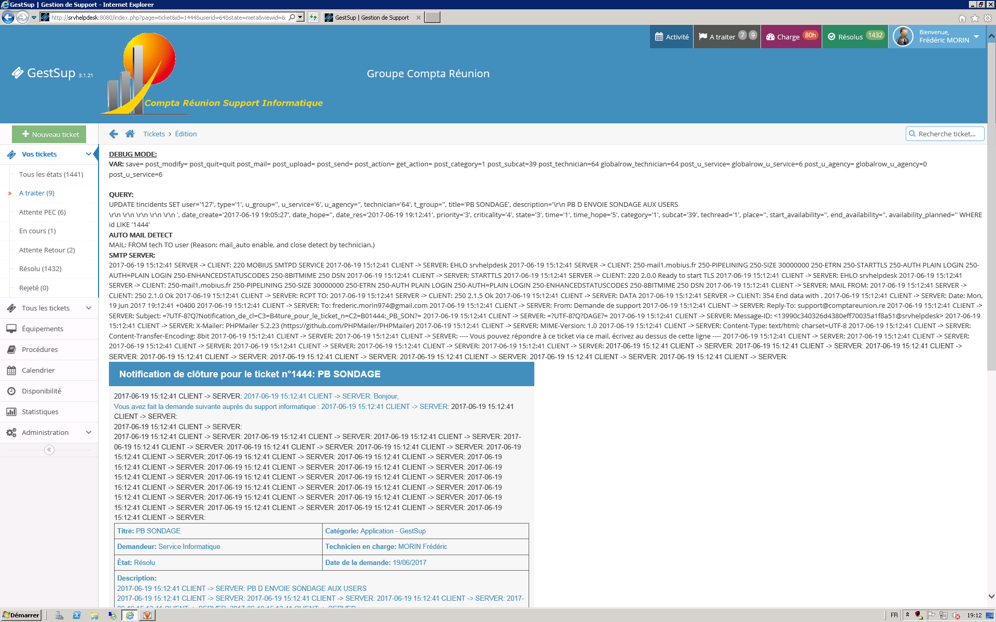
Task: Click the Compta Réunion logo image
Action: tap(213, 74)
